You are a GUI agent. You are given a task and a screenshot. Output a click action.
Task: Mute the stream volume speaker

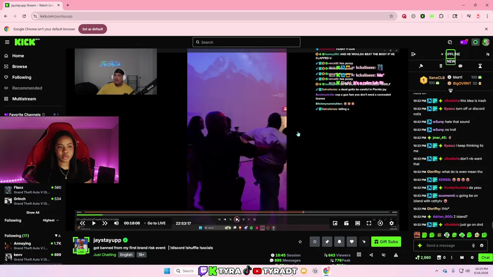(x=116, y=223)
